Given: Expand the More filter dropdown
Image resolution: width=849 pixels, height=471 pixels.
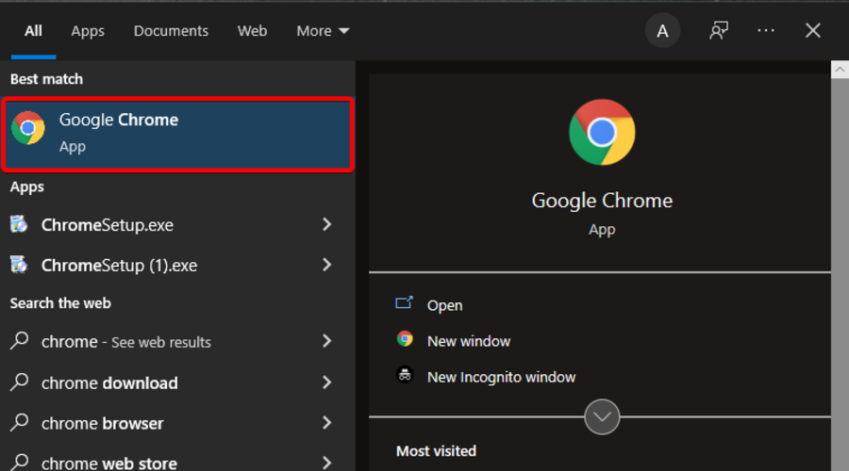Looking at the screenshot, I should (x=323, y=31).
